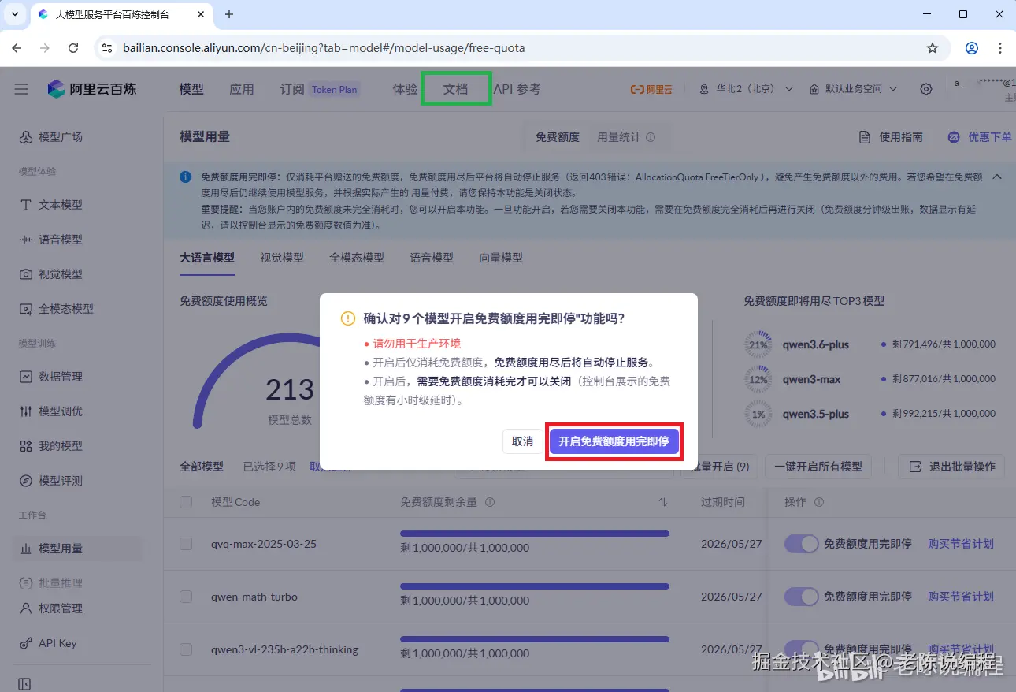Select all models with header checkbox
1016x692 pixels.
click(x=186, y=502)
